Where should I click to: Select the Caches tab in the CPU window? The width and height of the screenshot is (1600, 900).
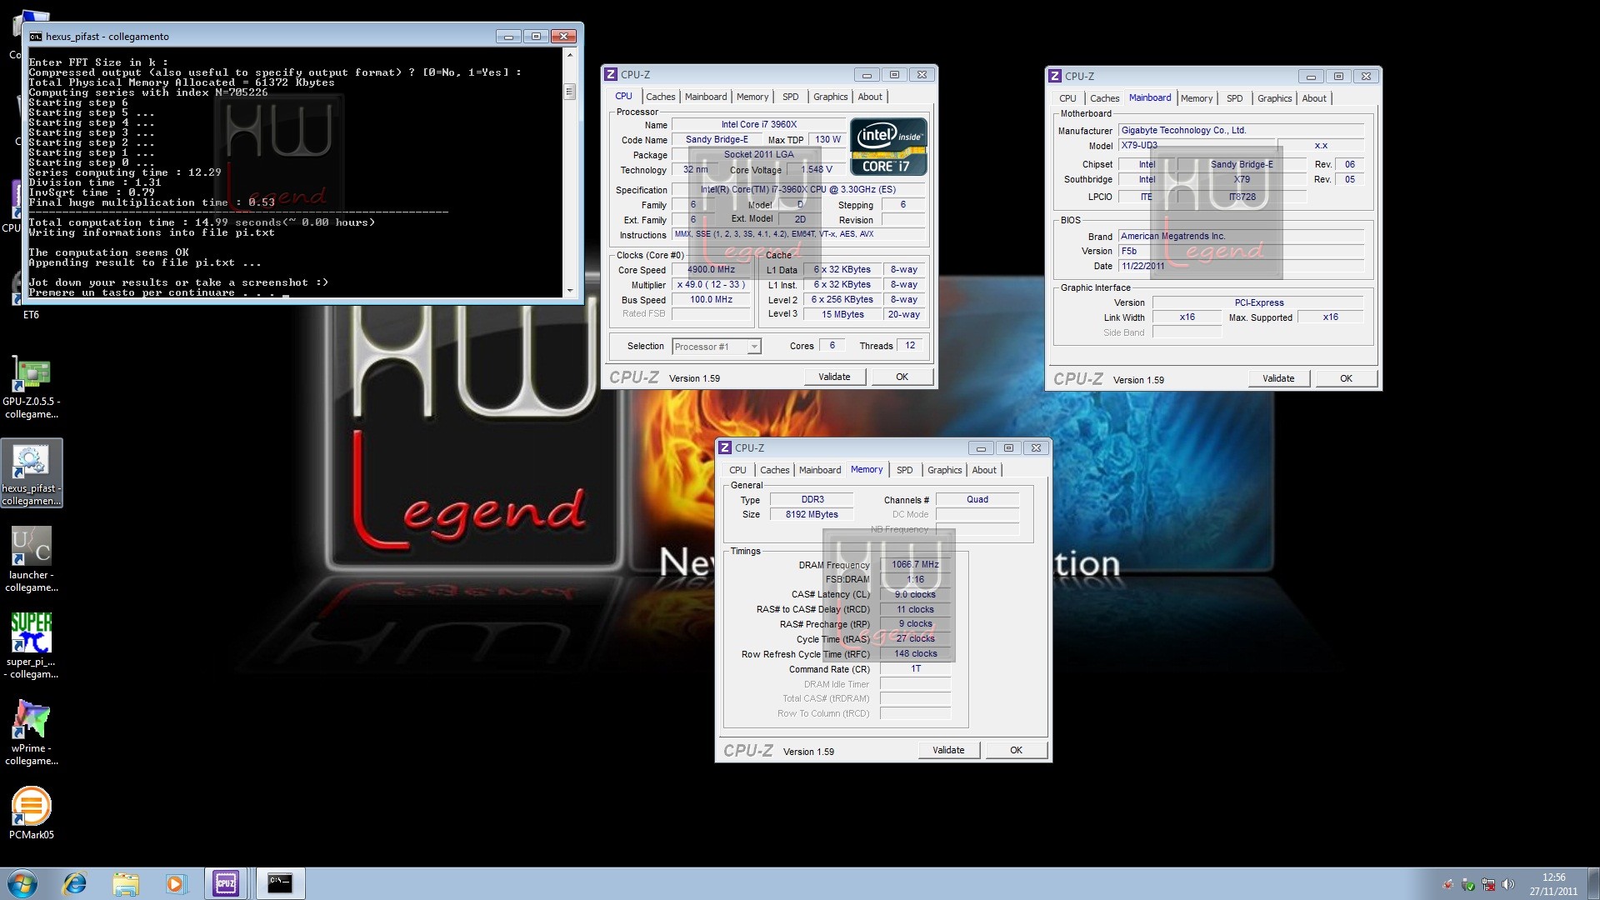pyautogui.click(x=660, y=97)
